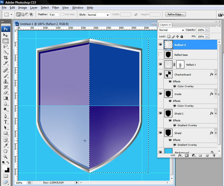
Task: Select the Reflect 1 layer mask thumbnail
Action: coord(180,64)
